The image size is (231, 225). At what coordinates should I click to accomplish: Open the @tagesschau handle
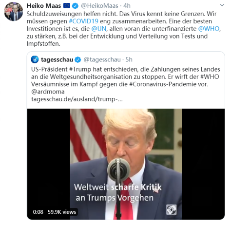(x=102, y=60)
